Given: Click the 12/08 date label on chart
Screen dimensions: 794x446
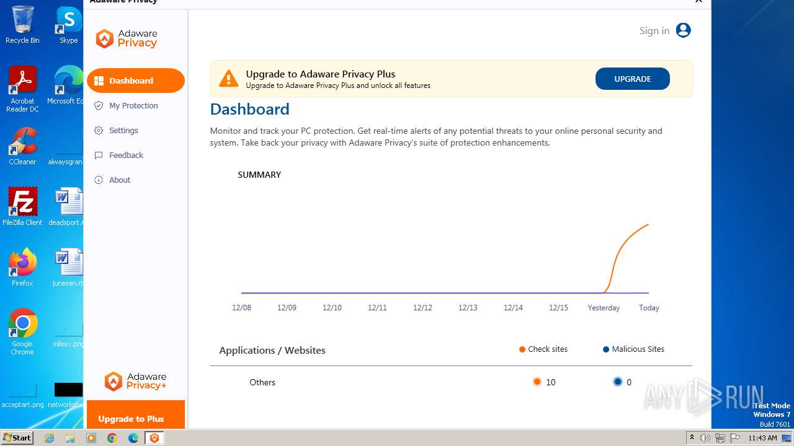Looking at the screenshot, I should [241, 308].
